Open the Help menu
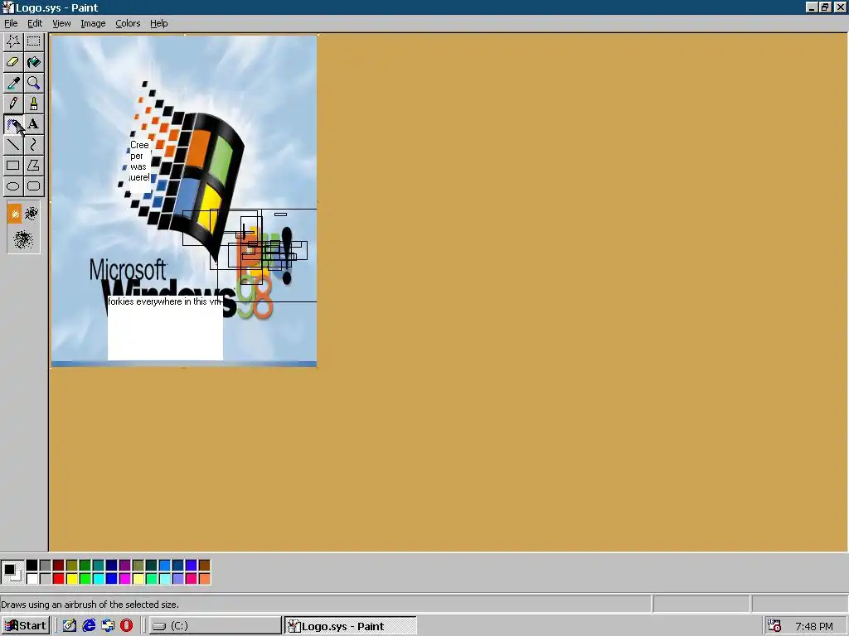Image resolution: width=849 pixels, height=636 pixels. click(x=158, y=23)
